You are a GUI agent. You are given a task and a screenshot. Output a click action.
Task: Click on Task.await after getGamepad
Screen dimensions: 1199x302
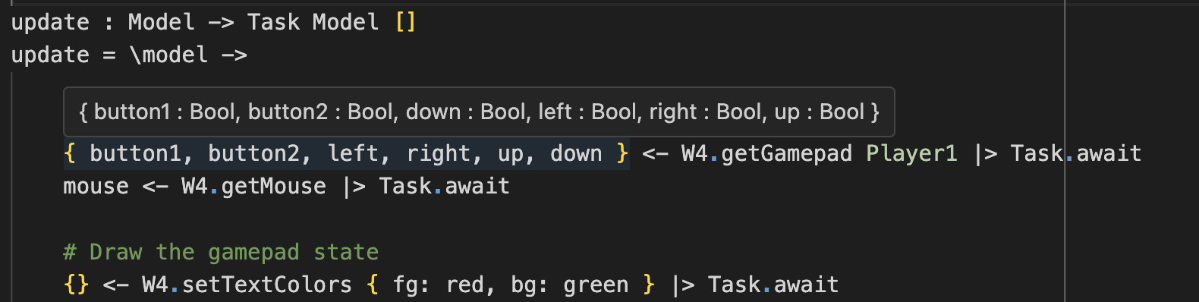pos(1075,153)
